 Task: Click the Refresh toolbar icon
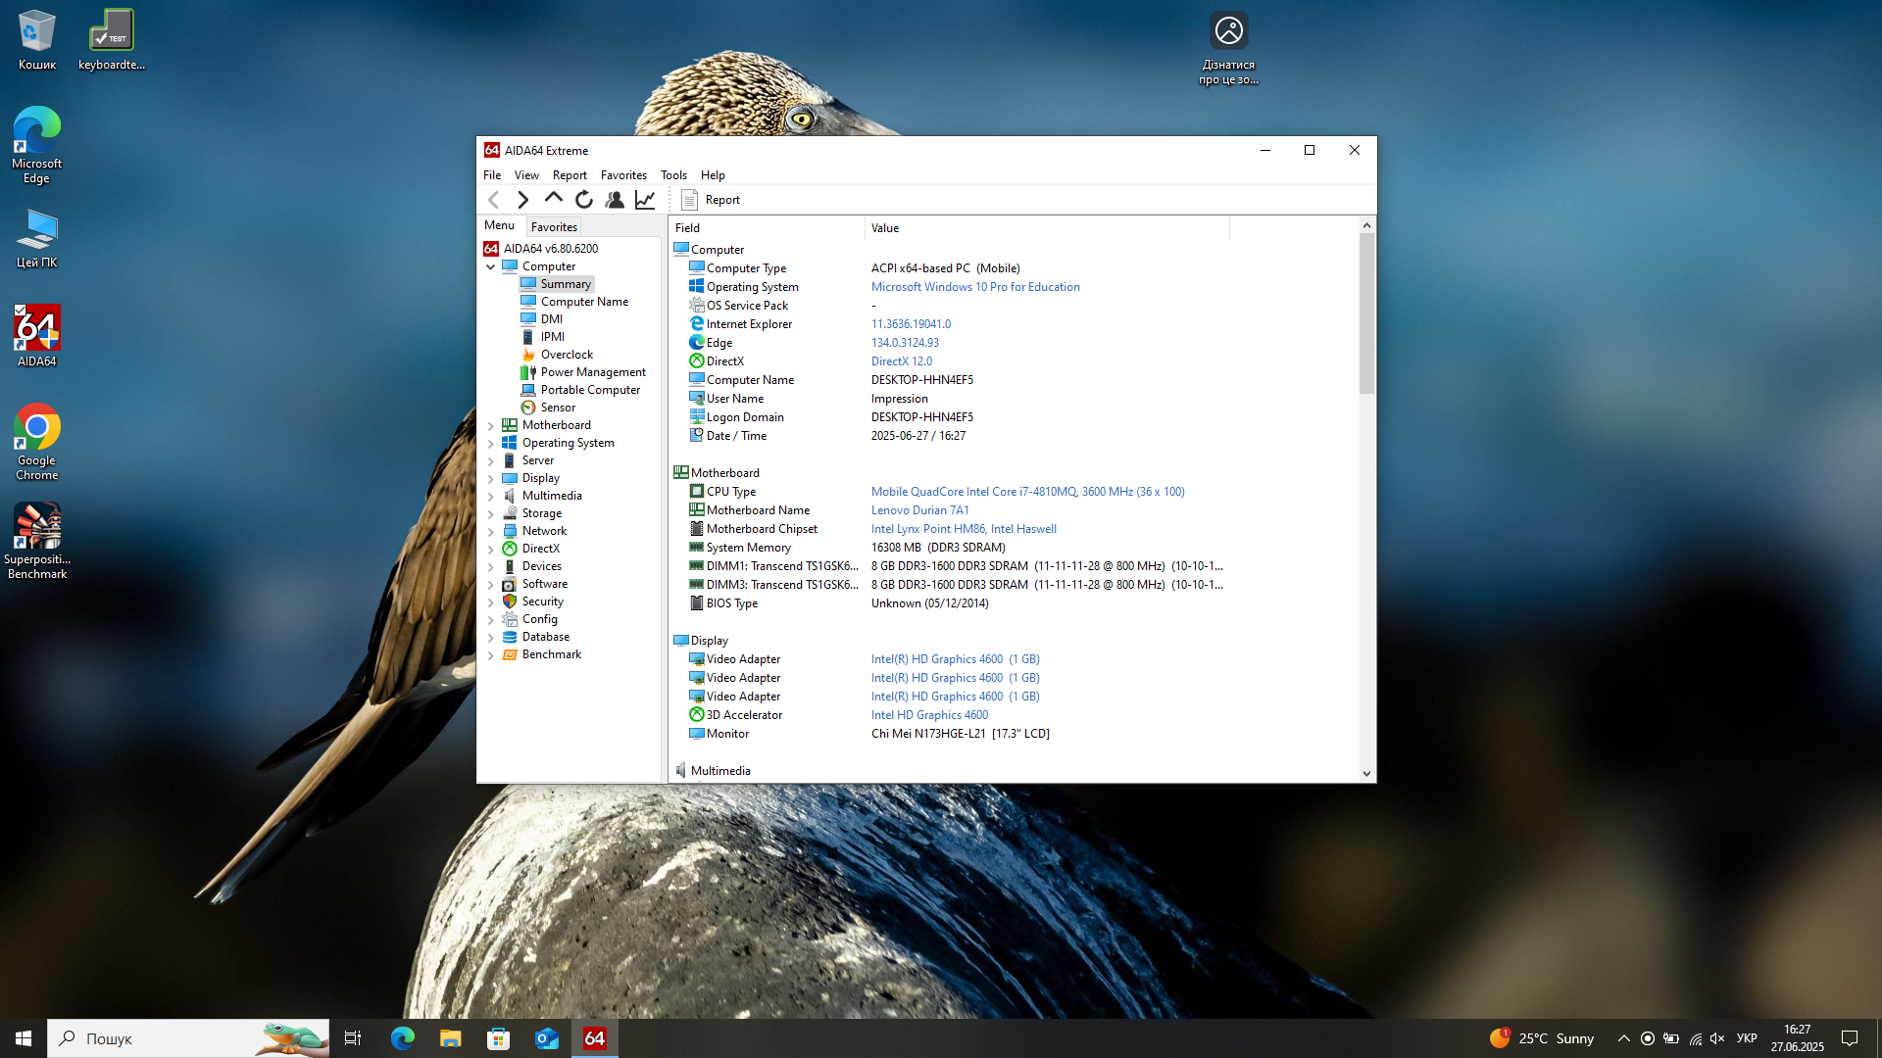pos(584,200)
